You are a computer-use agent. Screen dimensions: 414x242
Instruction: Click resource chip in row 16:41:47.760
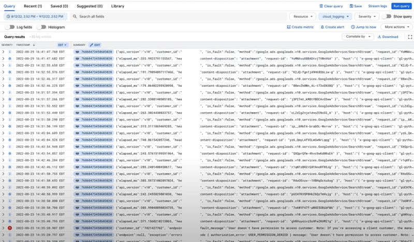[94, 52]
